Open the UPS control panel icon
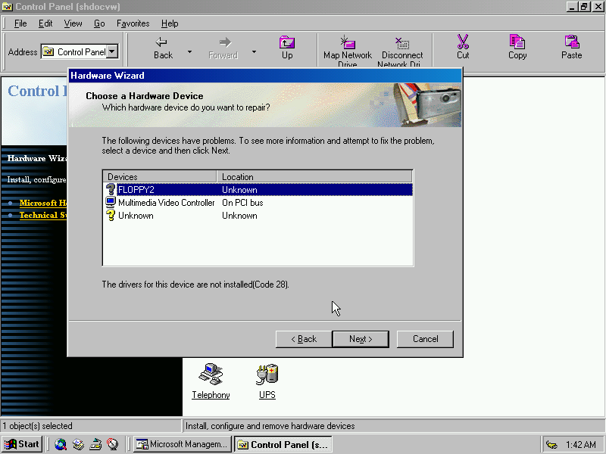The width and height of the screenshot is (606, 454). click(x=267, y=375)
